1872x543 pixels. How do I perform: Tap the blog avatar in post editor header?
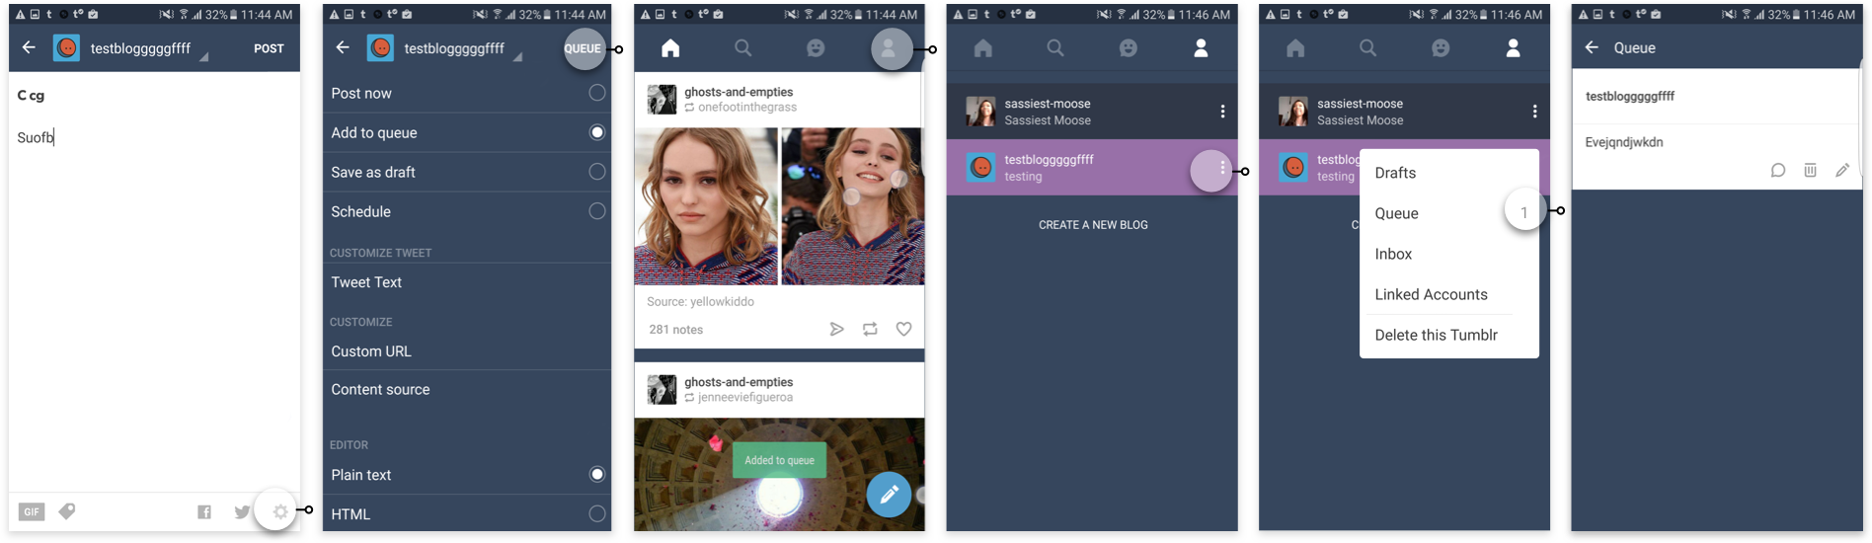coord(66,47)
